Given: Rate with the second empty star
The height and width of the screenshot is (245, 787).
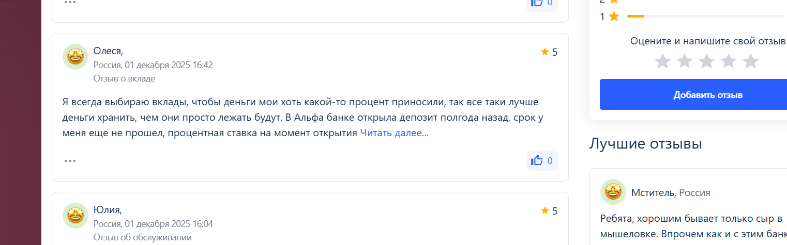Looking at the screenshot, I should coord(685,61).
